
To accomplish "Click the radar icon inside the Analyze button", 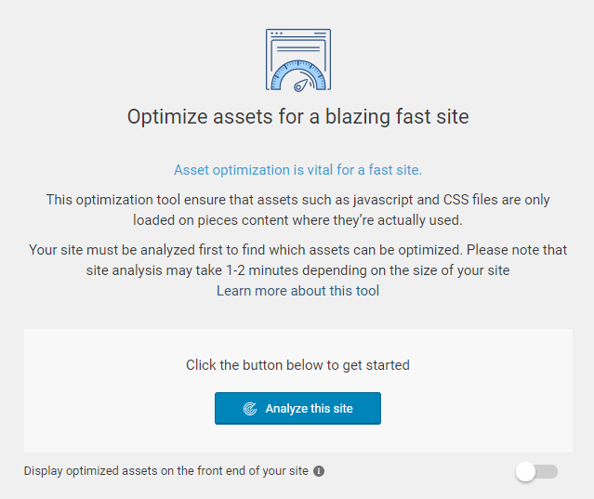I will tap(249, 409).
